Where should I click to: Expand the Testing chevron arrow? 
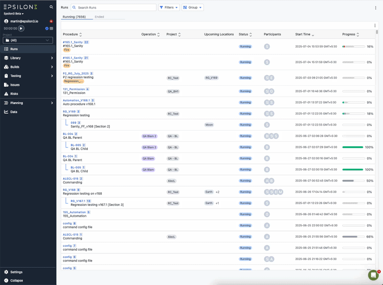click(52, 76)
